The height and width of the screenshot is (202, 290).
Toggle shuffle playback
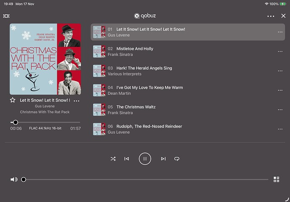coord(113,159)
